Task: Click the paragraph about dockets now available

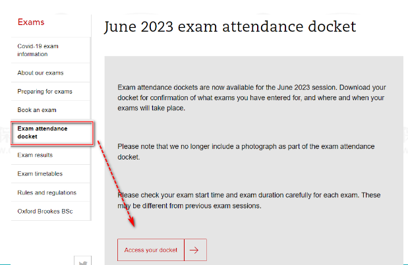Action: coord(250,98)
